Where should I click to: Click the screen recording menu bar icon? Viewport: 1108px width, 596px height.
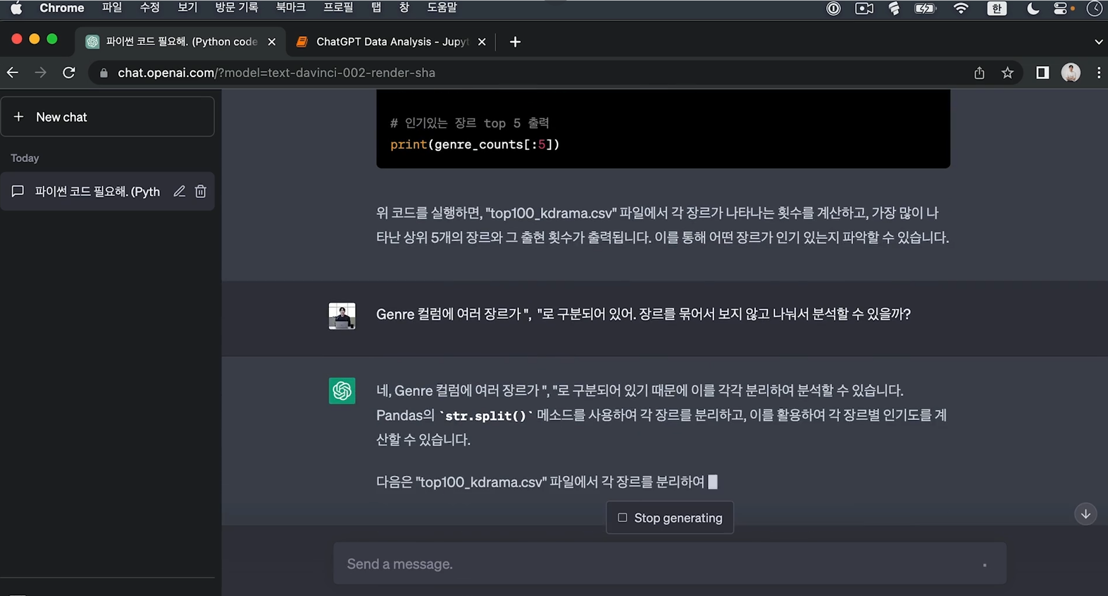click(x=864, y=8)
